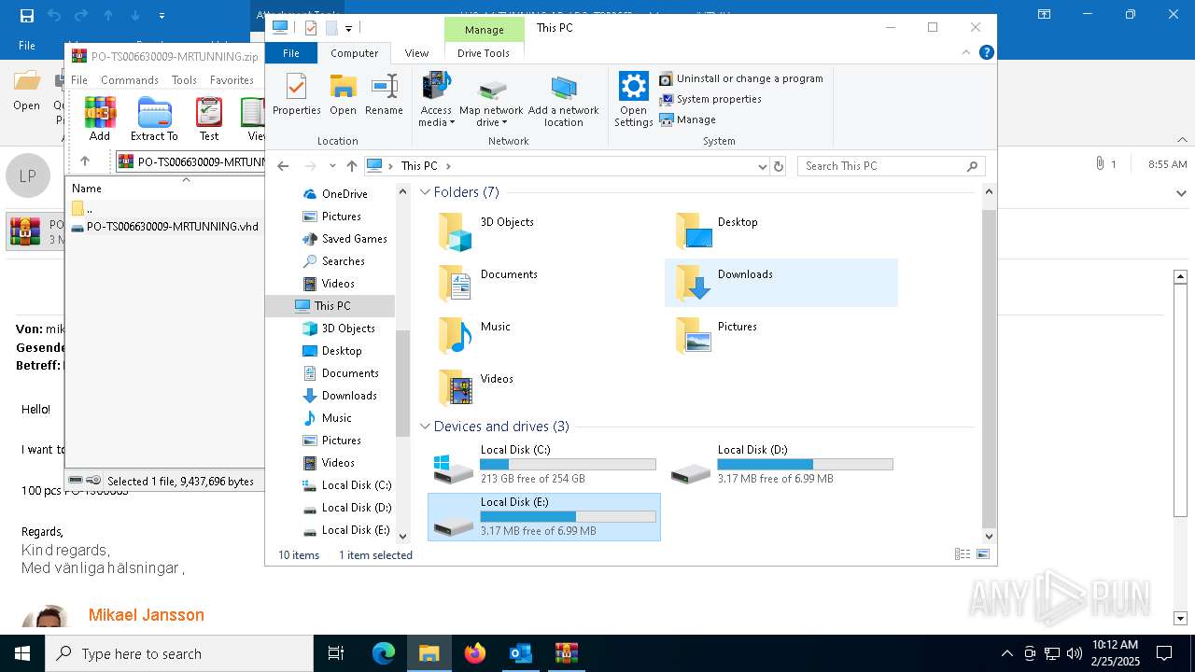
Task: Open the Access media dropdown
Action: tap(436, 100)
